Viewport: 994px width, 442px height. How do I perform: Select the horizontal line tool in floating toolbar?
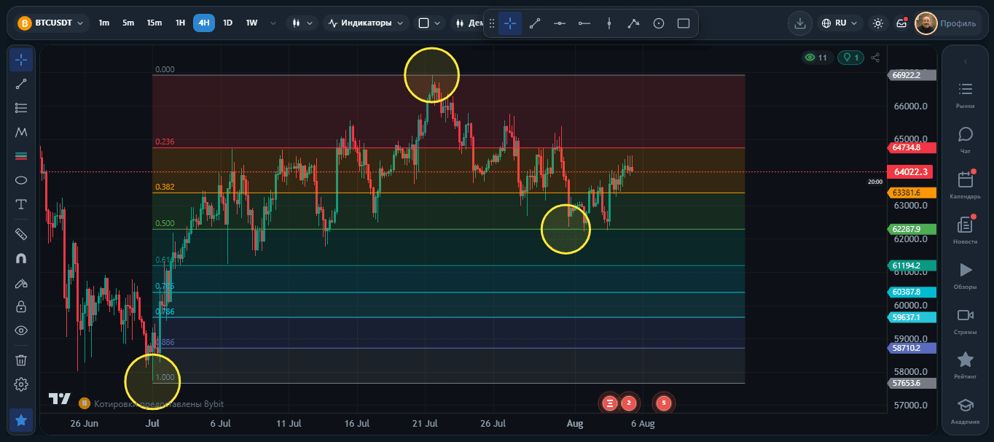coord(560,23)
